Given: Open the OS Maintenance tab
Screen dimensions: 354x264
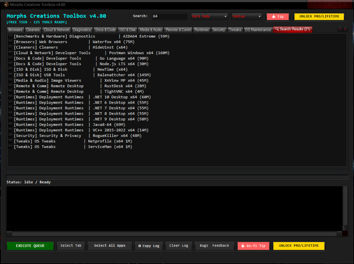Looking at the screenshot, I should click(258, 30).
